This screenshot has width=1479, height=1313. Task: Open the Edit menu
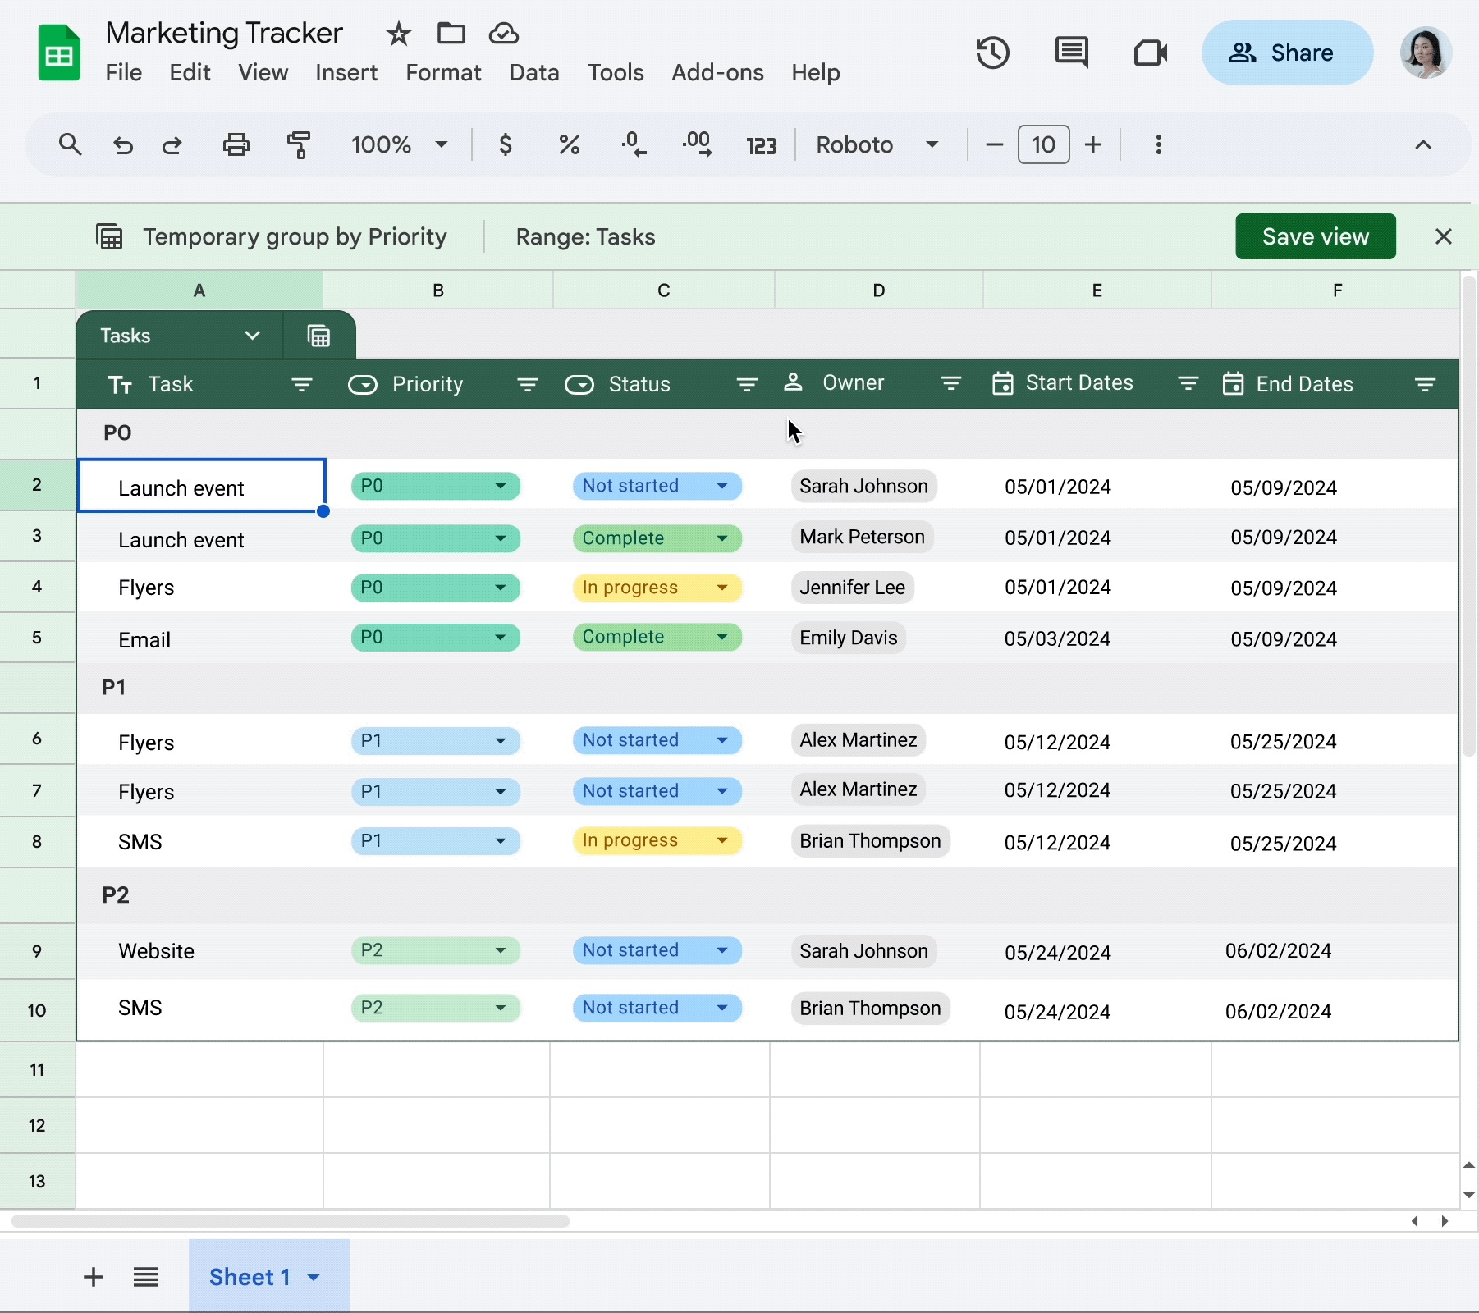tap(190, 72)
